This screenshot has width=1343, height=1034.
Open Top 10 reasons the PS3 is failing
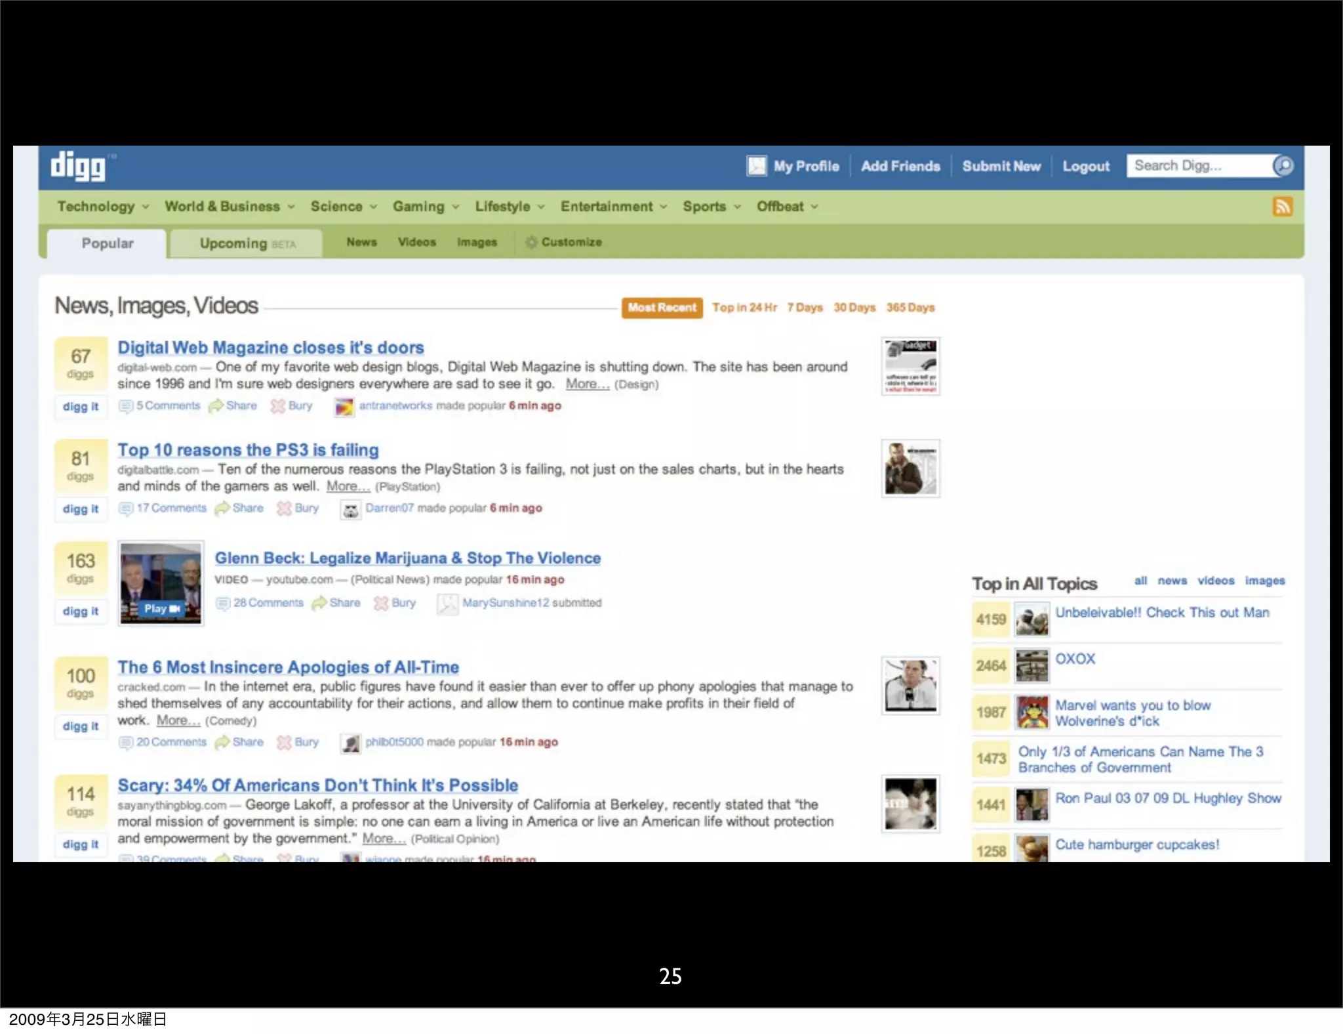[x=248, y=450]
